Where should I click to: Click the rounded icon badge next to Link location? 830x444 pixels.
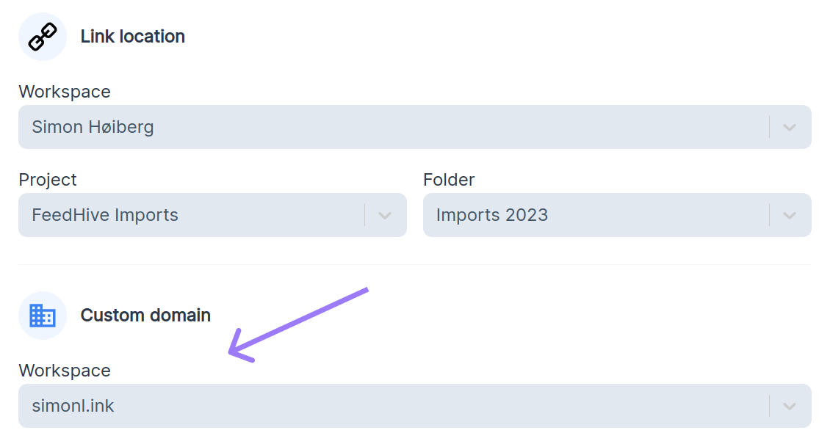click(42, 36)
